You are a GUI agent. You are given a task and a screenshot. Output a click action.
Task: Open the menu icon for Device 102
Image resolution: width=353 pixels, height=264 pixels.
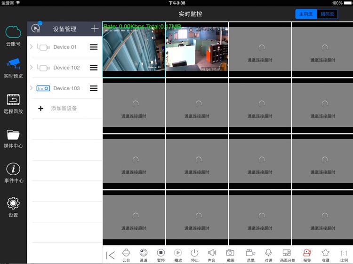tap(94, 68)
